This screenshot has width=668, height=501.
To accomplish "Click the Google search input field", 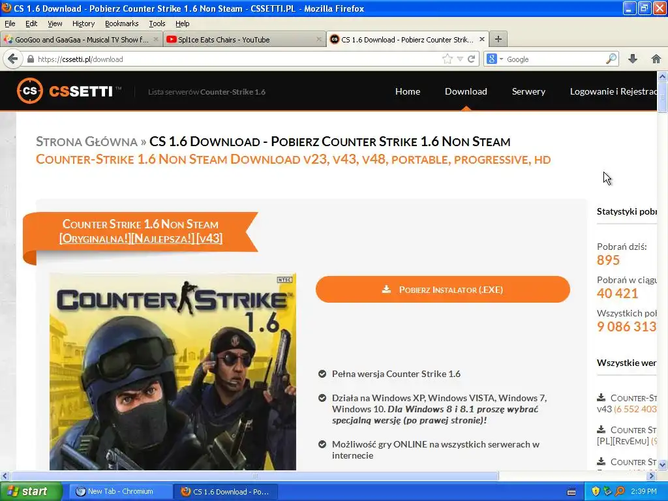I will click(x=554, y=59).
